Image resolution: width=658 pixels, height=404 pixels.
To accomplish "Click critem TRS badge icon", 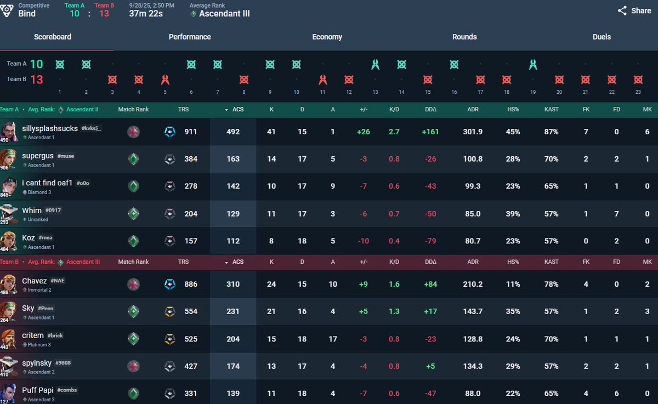I will [170, 339].
